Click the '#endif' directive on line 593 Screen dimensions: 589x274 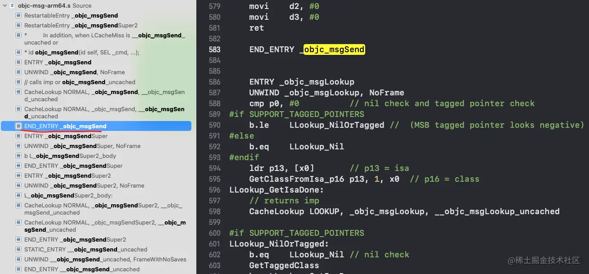pos(244,157)
